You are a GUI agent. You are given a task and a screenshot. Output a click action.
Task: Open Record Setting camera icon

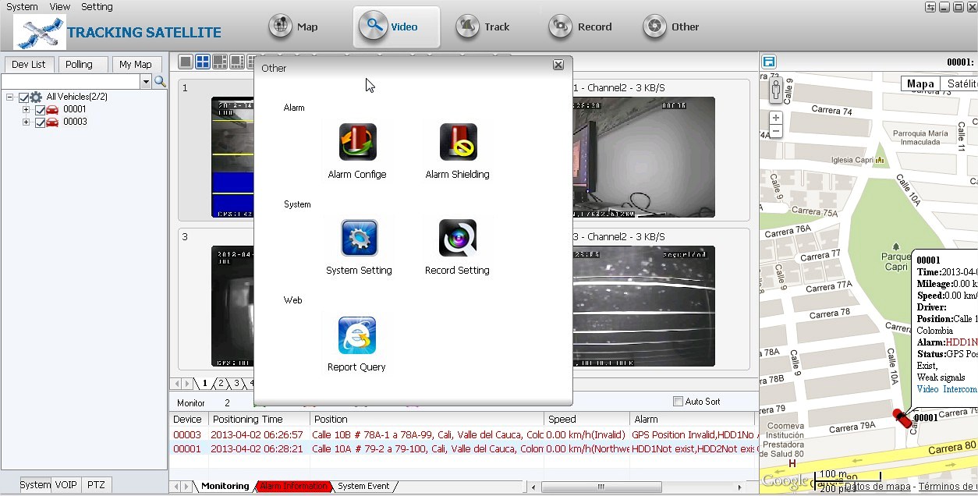[458, 238]
